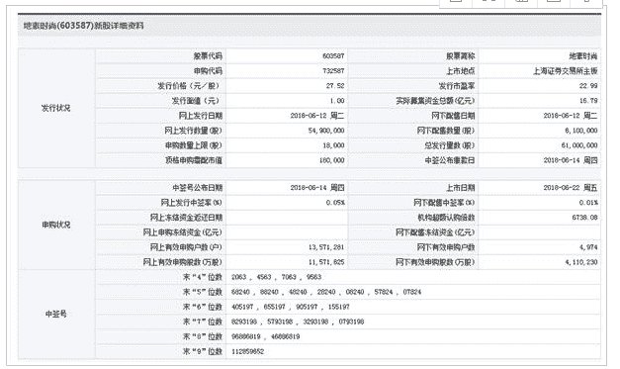Click the '发行状况' section header cell
Image resolution: width=620 pixels, height=369 pixels.
coord(55,108)
